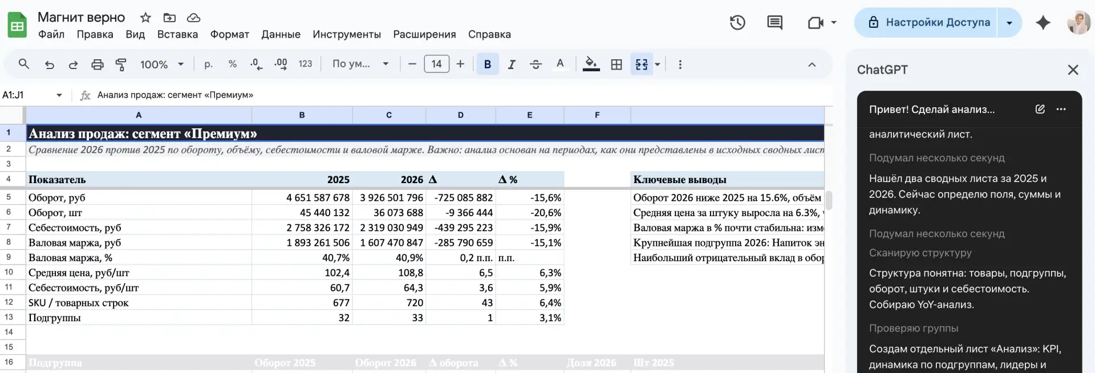Format as currency р.
The height and width of the screenshot is (373, 1095).
point(208,64)
